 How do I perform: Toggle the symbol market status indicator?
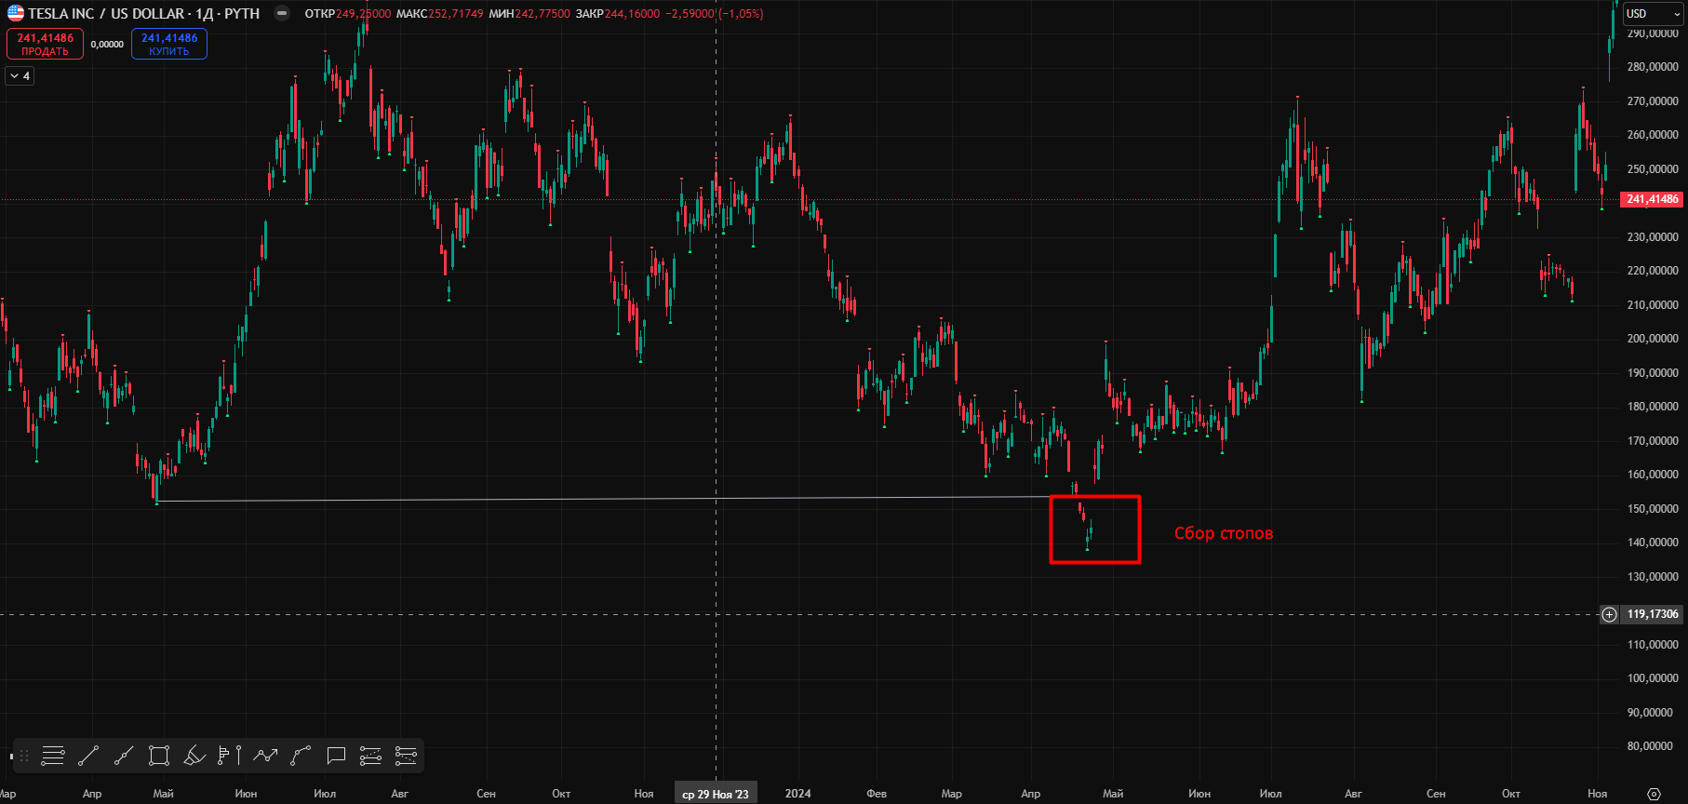282,14
